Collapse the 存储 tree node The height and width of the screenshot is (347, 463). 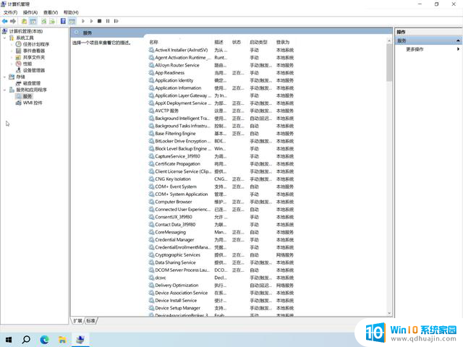pyautogui.click(x=4, y=77)
